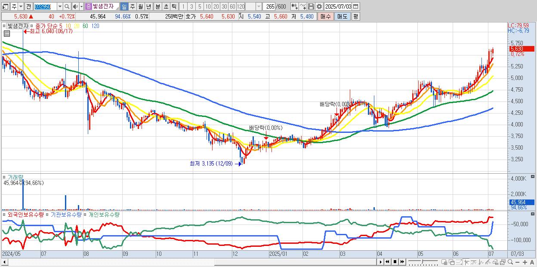The width and height of the screenshot is (537, 267).
Task: Switch to weekly 주 period
Action: 133,6
